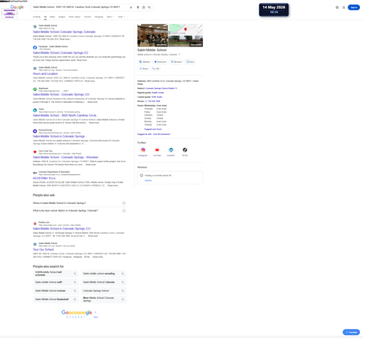365x338 pixels.
Task: Click the red map pin on the map
Action: coord(185,29)
